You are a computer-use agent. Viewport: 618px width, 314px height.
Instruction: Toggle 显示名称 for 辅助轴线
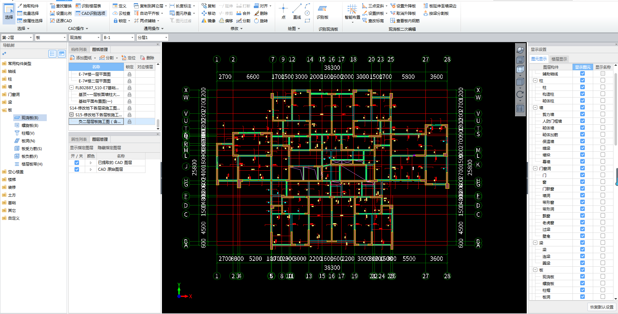coord(603,73)
